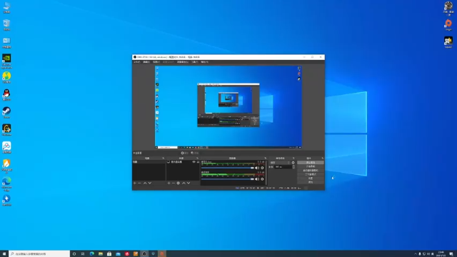Open transition properties gear in Scene Transitions dock
This screenshot has width=457, height=257.
[293, 163]
